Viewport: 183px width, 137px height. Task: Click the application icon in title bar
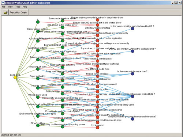tap(3, 3)
